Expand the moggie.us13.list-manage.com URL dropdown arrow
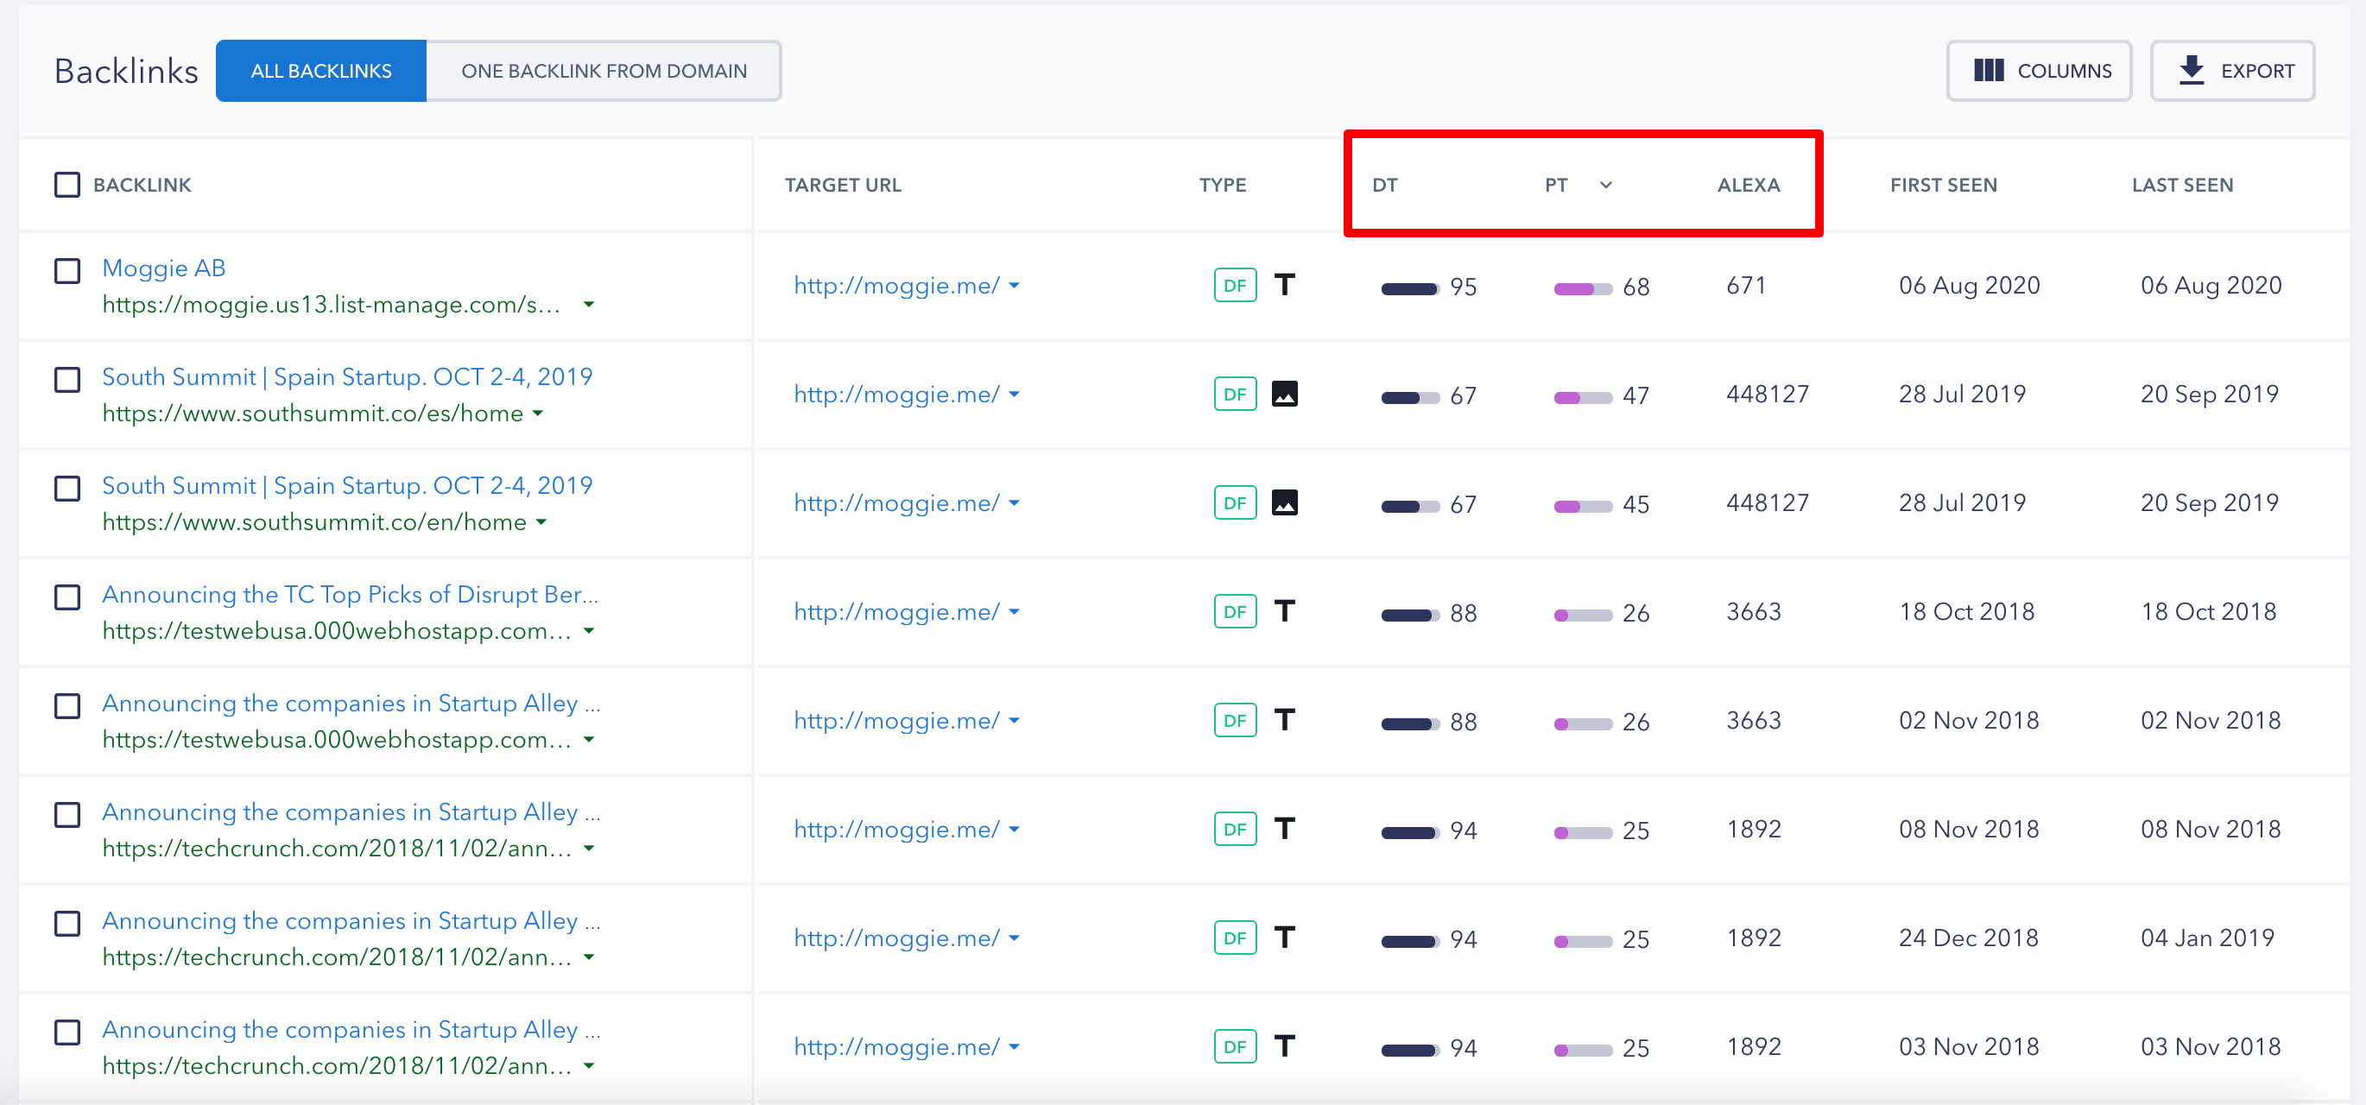Image resolution: width=2366 pixels, height=1105 pixels. (589, 305)
